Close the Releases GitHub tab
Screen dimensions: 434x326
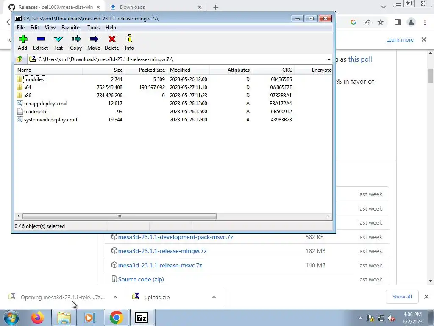(x=98, y=7)
